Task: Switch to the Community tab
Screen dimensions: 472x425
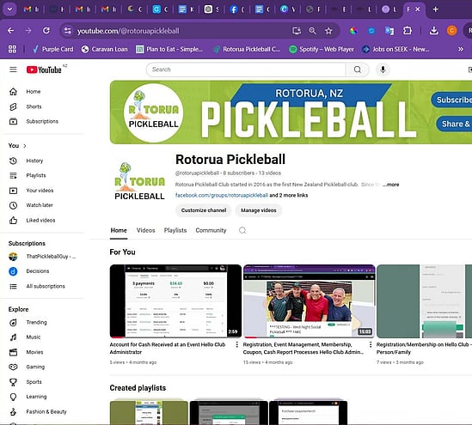Action: tap(211, 231)
